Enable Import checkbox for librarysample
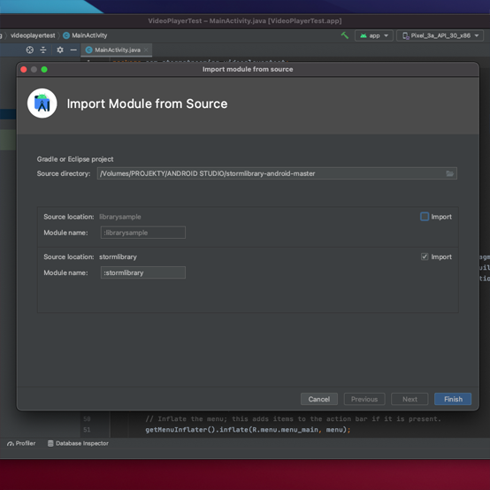Image resolution: width=490 pixels, height=490 pixels. click(x=425, y=217)
